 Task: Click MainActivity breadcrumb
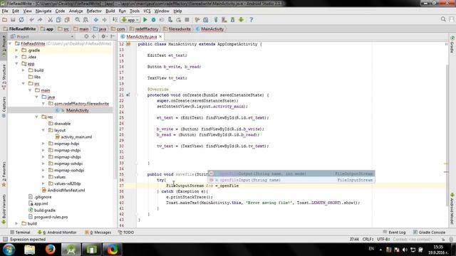209,29
